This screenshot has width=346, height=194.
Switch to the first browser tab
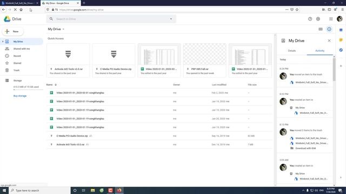click(20, 3)
